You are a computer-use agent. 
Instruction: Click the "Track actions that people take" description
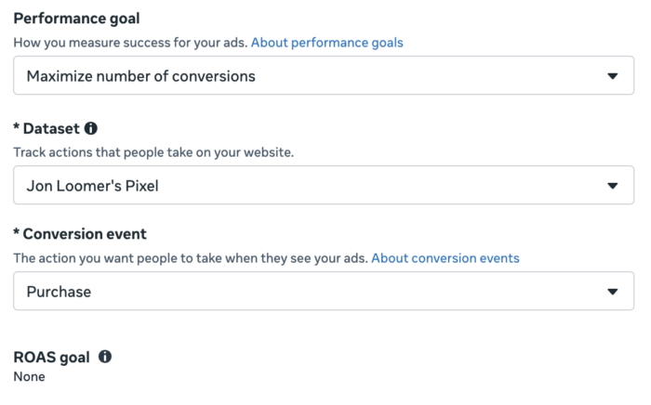(x=153, y=152)
